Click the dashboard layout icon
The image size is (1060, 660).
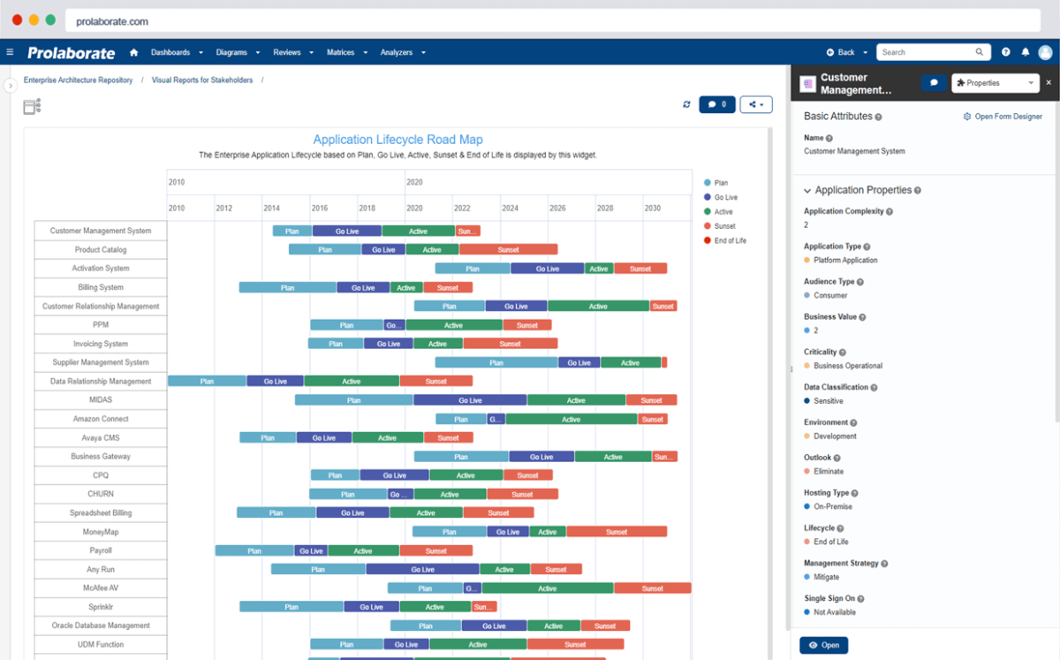pyautogui.click(x=32, y=107)
